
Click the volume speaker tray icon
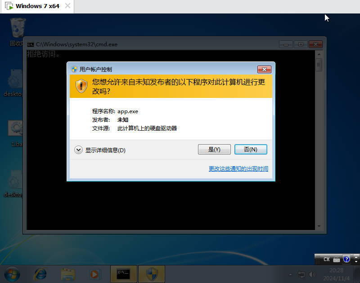[312, 274]
